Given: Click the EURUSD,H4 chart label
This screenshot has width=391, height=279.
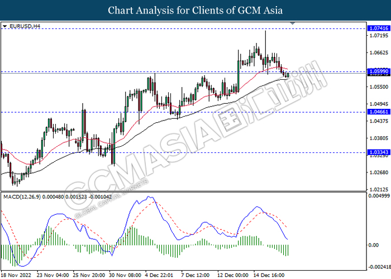Looking at the screenshot, I should click(x=25, y=26).
